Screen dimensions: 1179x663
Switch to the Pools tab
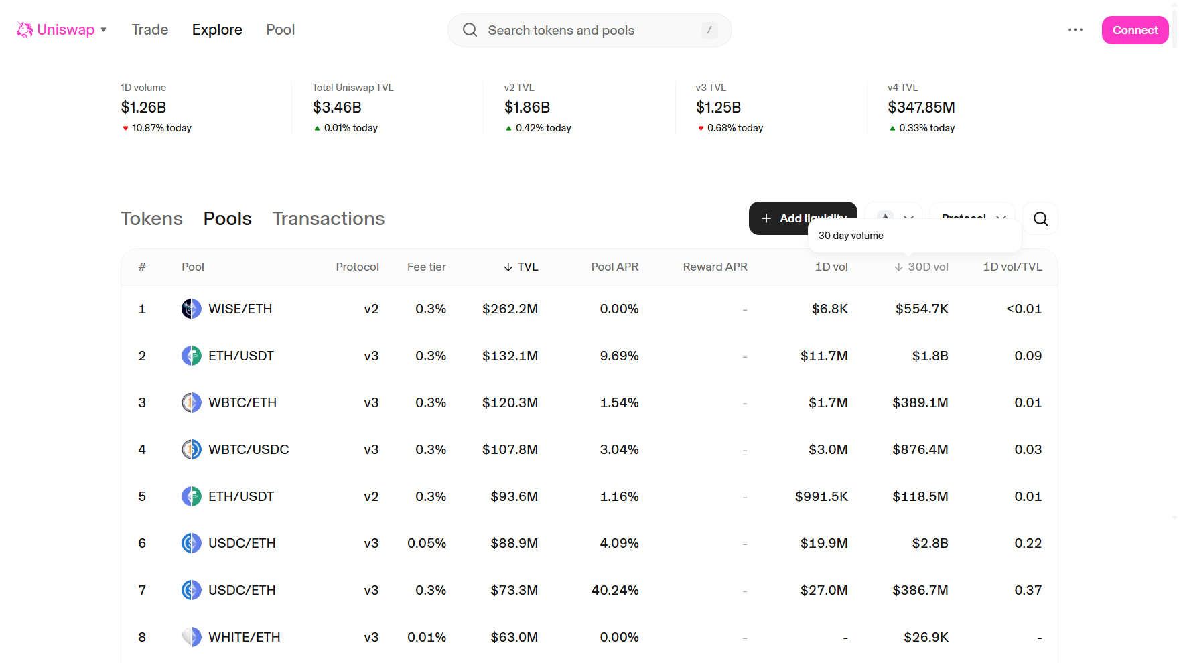point(228,218)
